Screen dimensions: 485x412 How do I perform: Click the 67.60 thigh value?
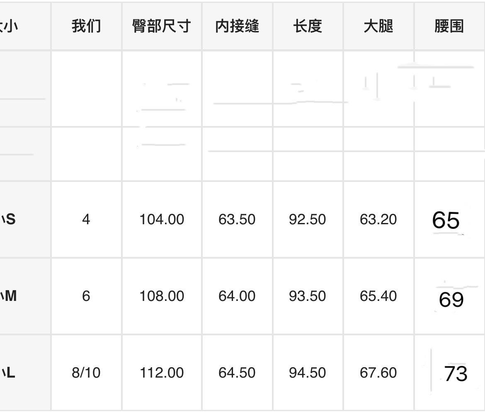[x=378, y=373]
